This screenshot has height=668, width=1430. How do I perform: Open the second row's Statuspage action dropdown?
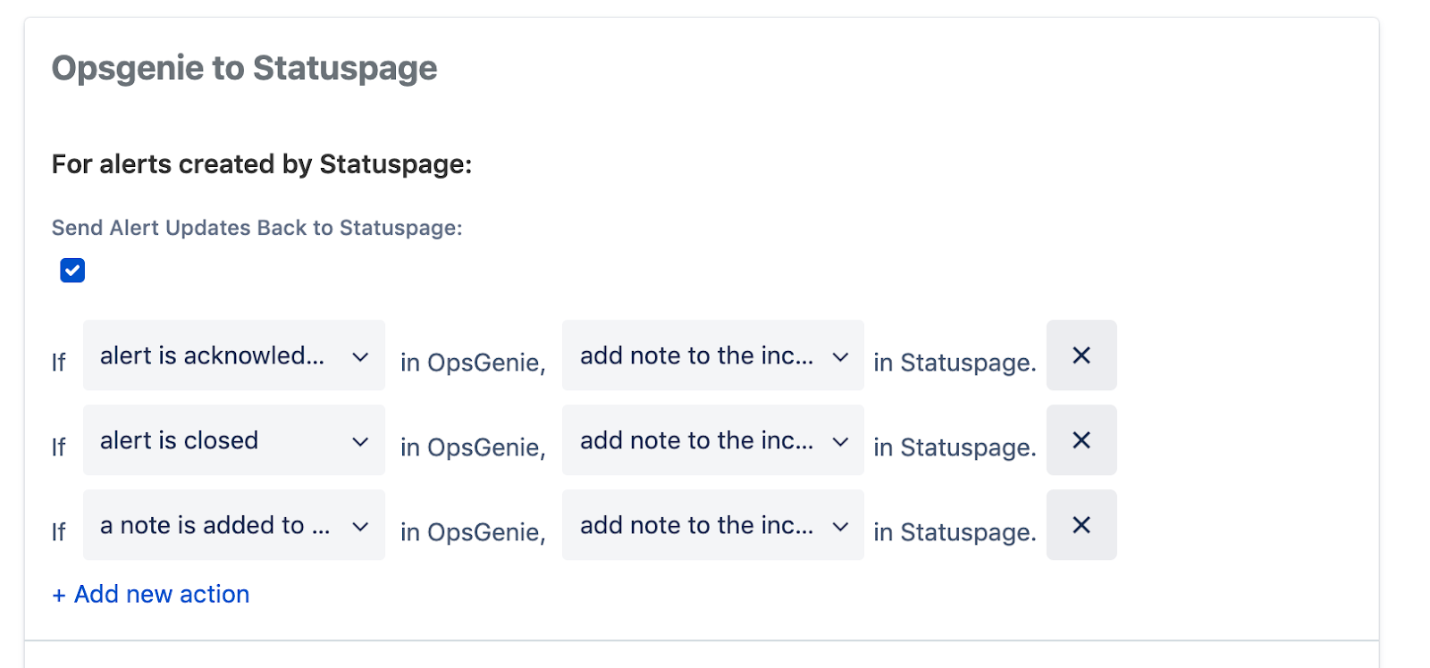(712, 440)
